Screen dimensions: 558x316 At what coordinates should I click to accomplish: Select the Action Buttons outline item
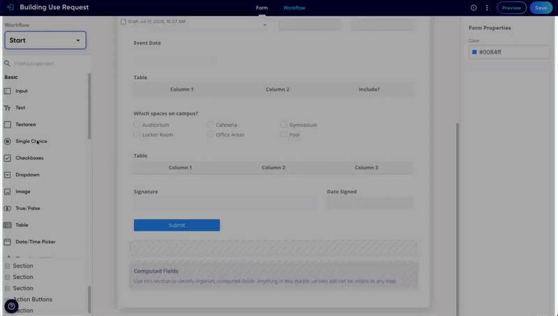click(33, 299)
